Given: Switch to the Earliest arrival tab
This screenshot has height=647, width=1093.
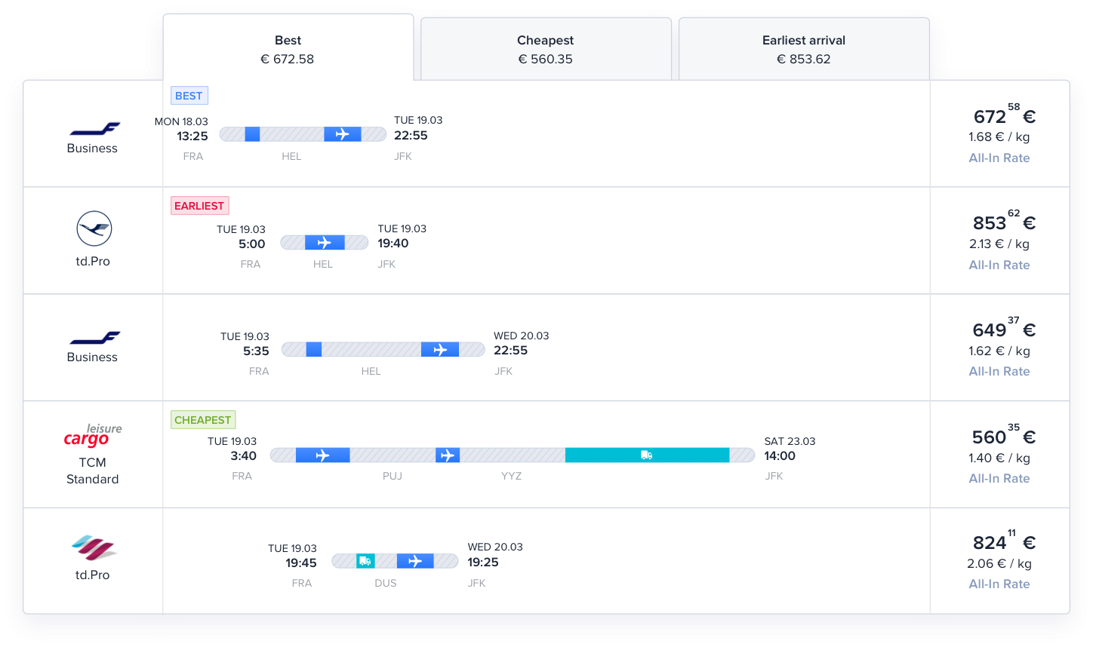Looking at the screenshot, I should coord(803,48).
